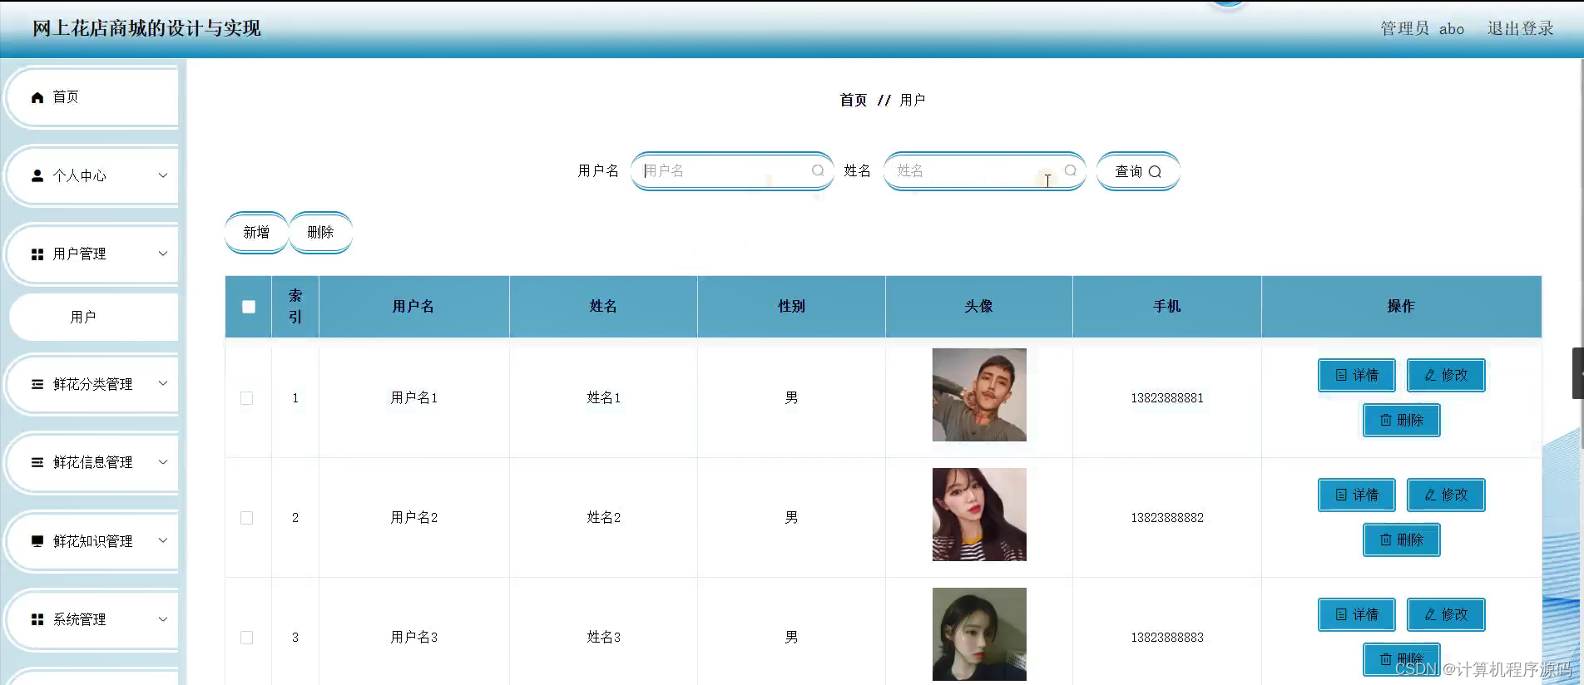Click the person icon next to 个人中心

[37, 175]
